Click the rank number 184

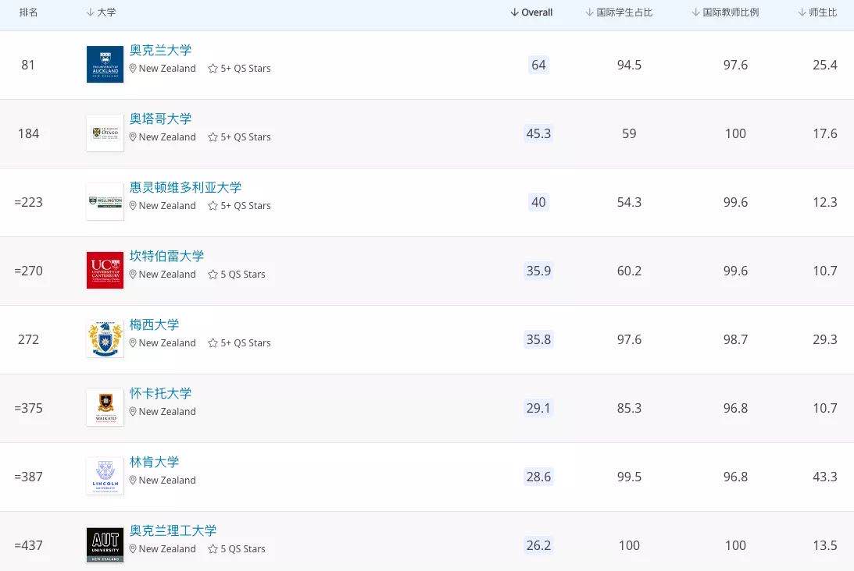(x=28, y=133)
